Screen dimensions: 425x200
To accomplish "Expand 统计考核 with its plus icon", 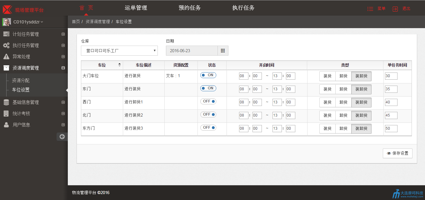I will click(63, 113).
